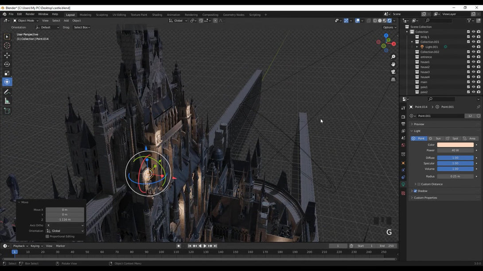Open the World properties tab
Screen dimensions: 483x271
[403, 145]
